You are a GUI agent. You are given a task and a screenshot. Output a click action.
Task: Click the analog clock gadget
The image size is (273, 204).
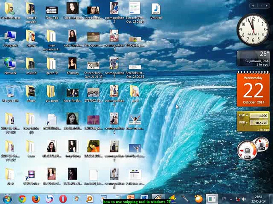pyautogui.click(x=253, y=30)
